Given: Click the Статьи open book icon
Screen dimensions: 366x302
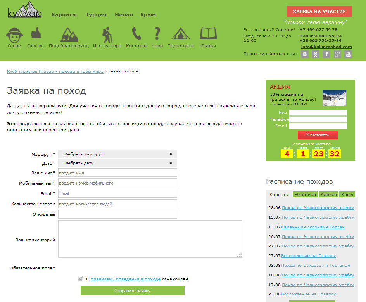Looking at the screenshot, I should point(208,34).
